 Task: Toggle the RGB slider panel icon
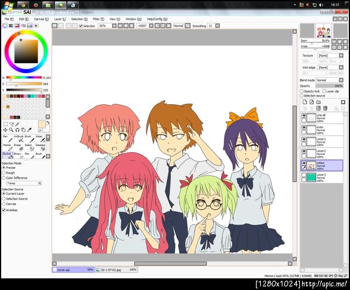point(11,26)
